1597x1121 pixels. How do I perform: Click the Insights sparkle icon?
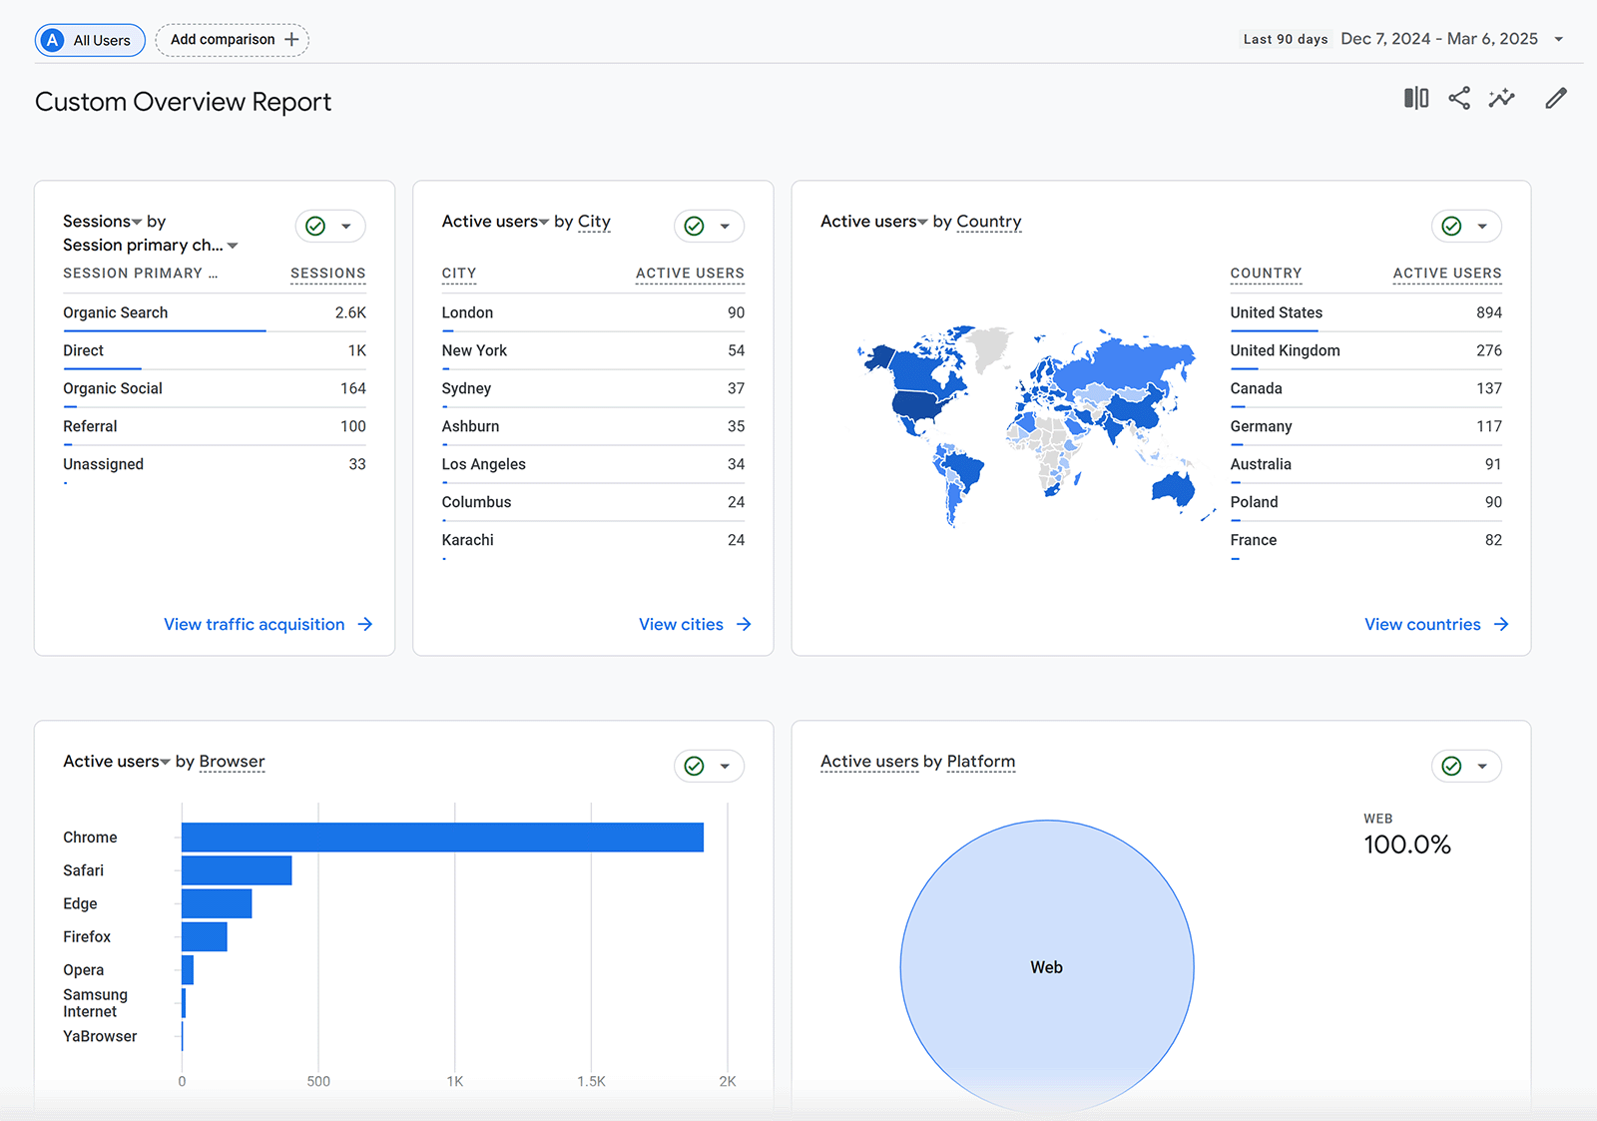tap(1501, 98)
